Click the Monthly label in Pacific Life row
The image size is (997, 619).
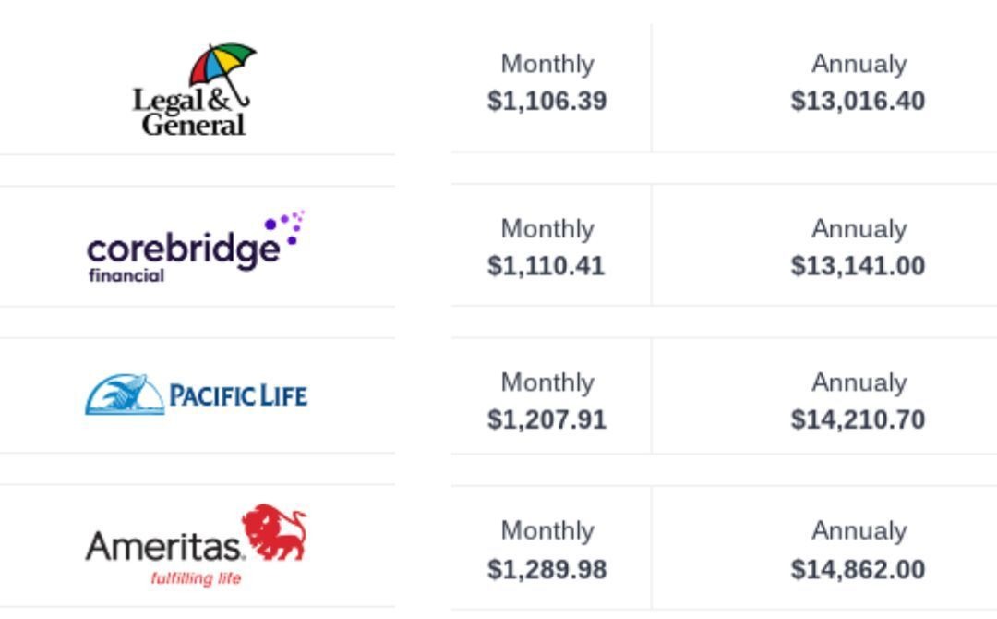(547, 383)
